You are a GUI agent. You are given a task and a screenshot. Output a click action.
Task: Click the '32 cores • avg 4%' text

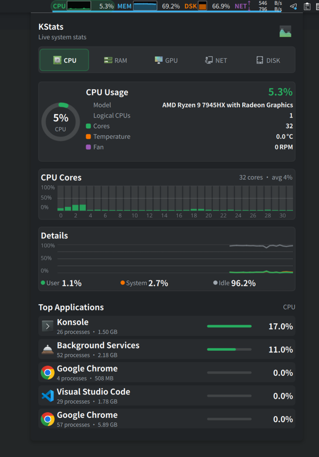(266, 178)
